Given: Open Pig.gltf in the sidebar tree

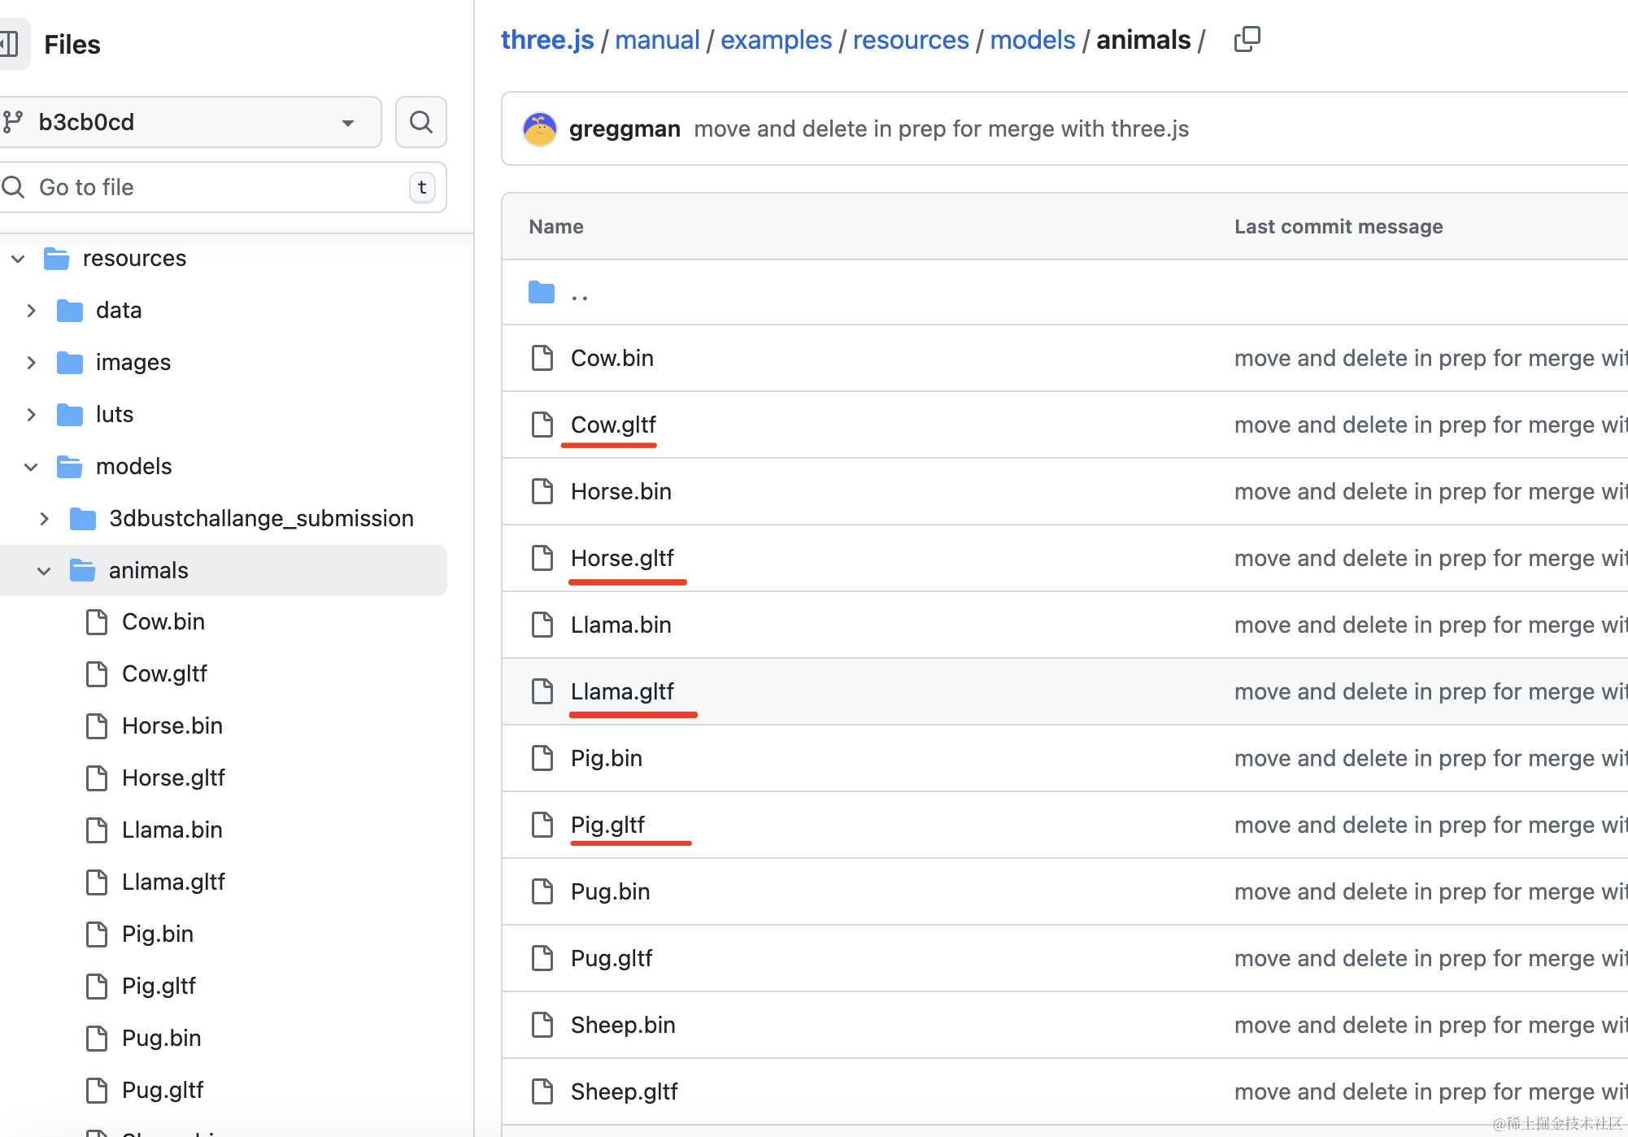Looking at the screenshot, I should [x=159, y=986].
